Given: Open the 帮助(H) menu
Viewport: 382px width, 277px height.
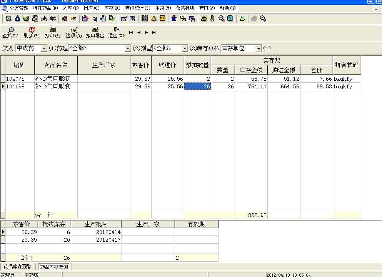Looking at the screenshot, I should [x=228, y=8].
